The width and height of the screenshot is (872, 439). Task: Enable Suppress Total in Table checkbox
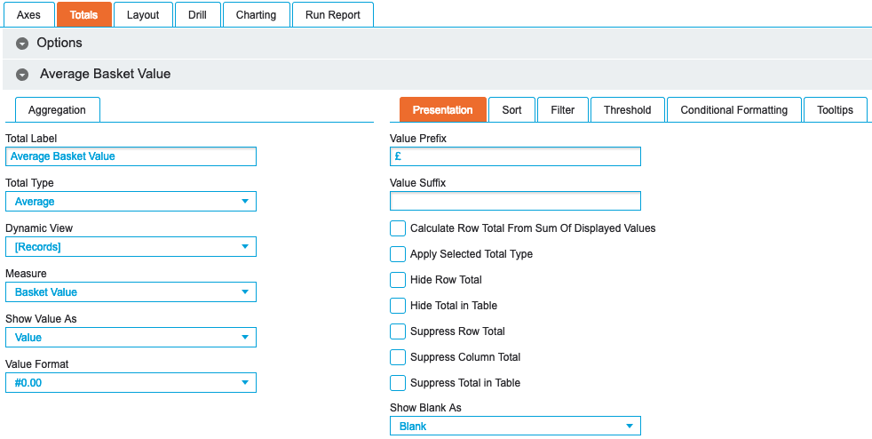(x=398, y=383)
